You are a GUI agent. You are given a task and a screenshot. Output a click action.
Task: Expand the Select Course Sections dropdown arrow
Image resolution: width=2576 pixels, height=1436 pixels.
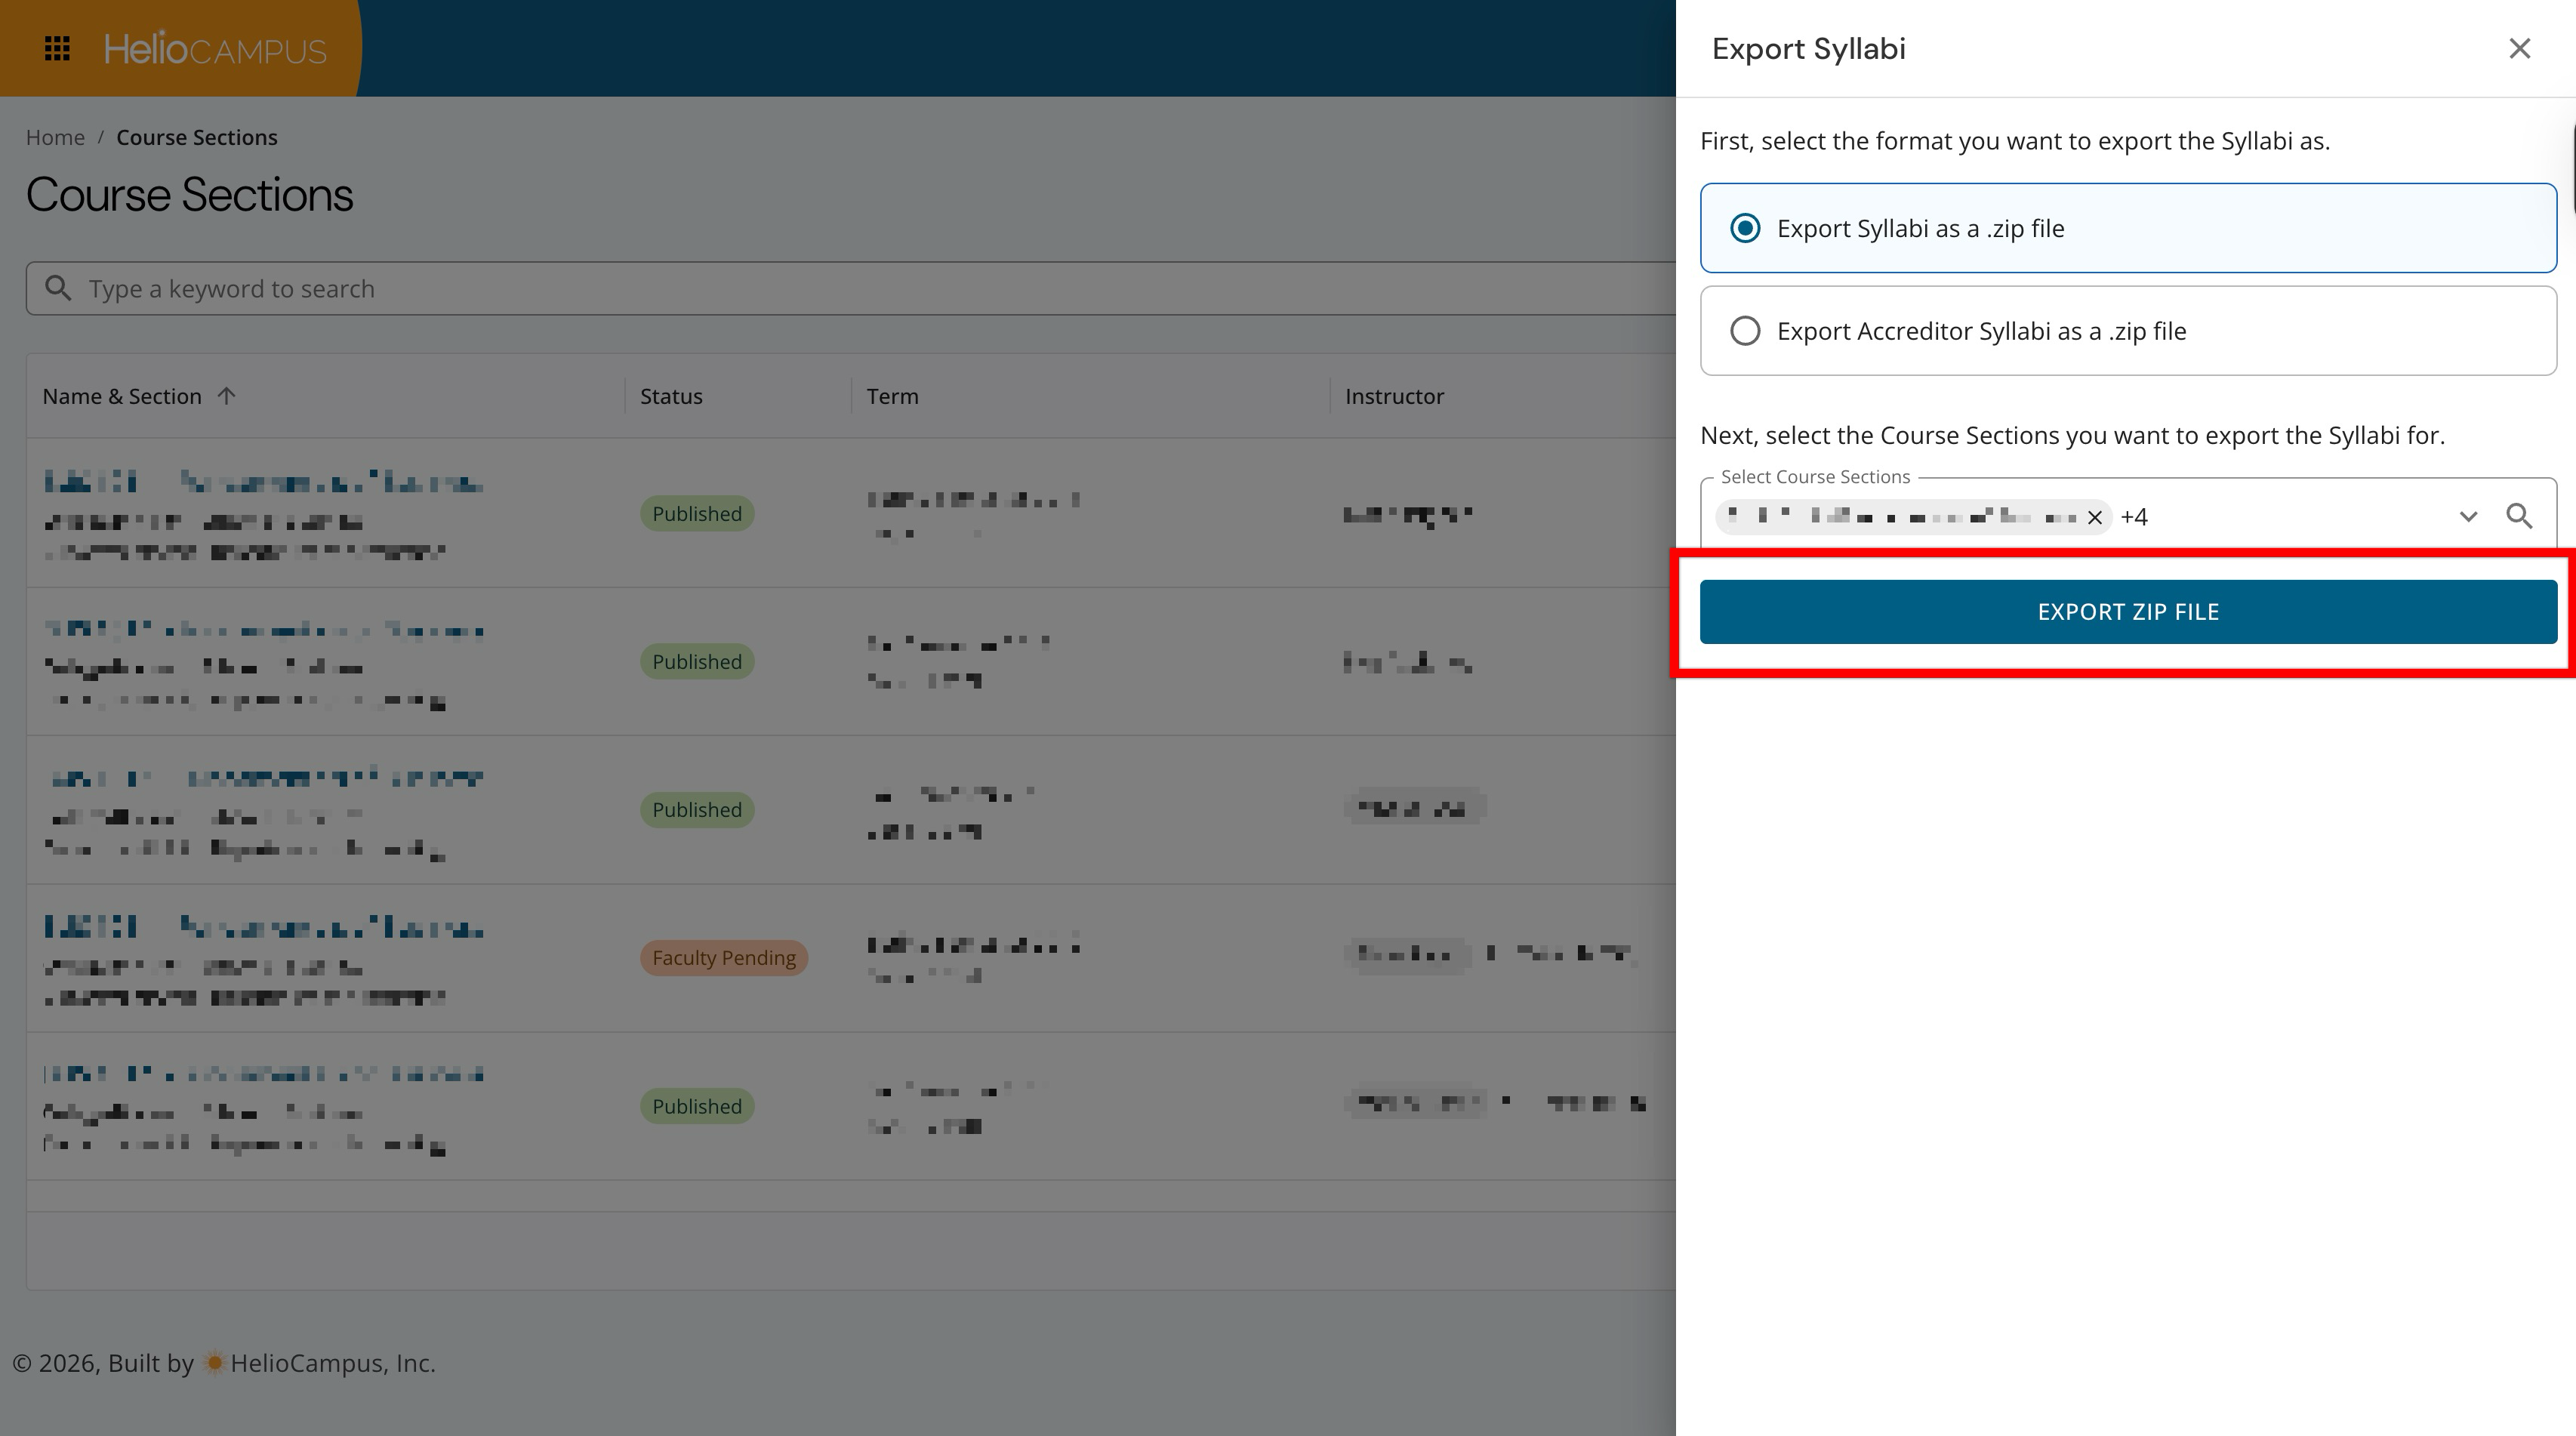2467,516
